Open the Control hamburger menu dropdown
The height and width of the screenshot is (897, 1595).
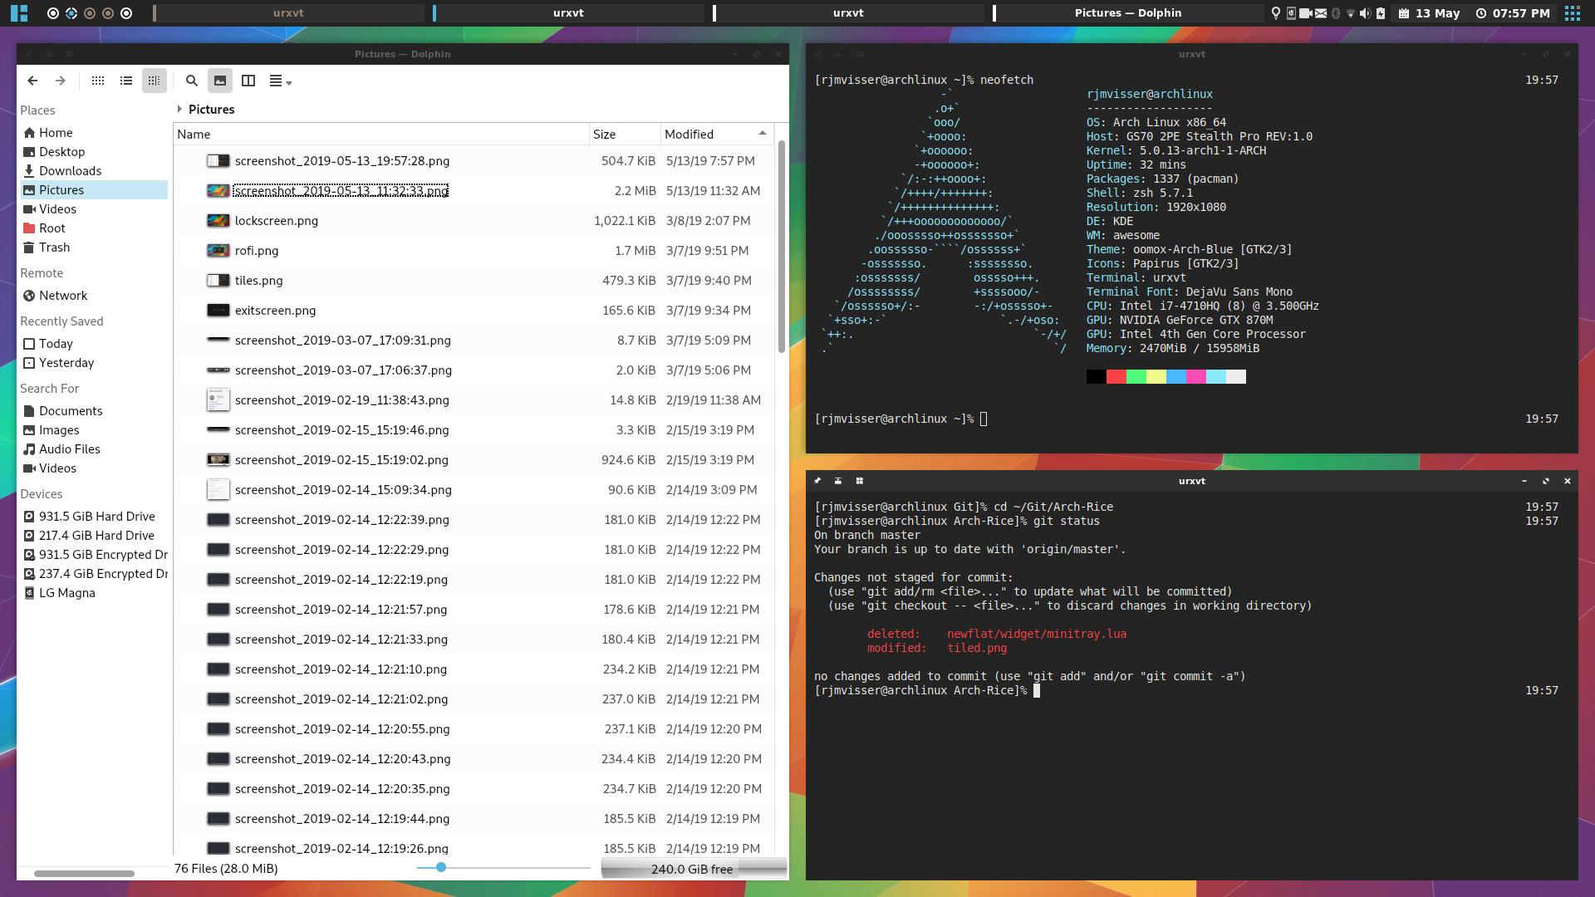280,81
